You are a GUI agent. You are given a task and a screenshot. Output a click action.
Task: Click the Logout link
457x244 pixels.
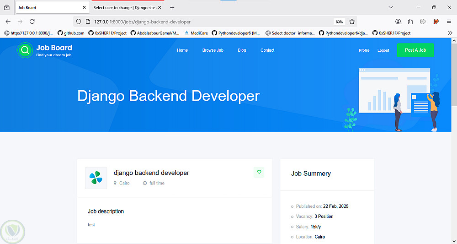[x=383, y=50]
